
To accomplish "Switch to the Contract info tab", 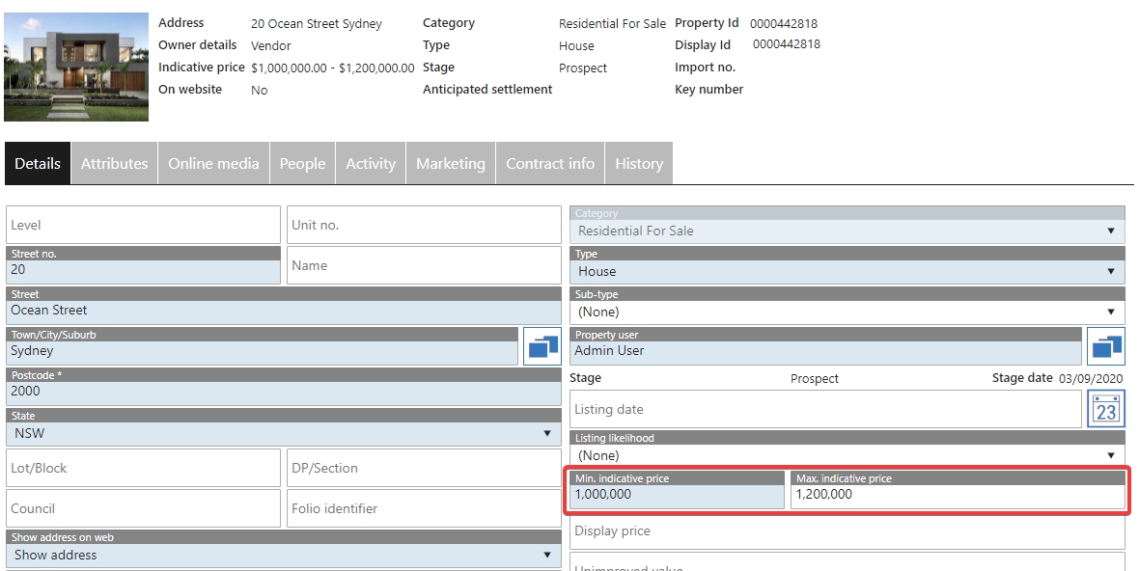I will (550, 164).
